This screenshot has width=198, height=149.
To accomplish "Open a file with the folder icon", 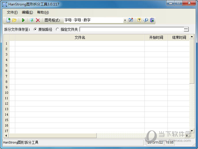I will tap(14, 20).
